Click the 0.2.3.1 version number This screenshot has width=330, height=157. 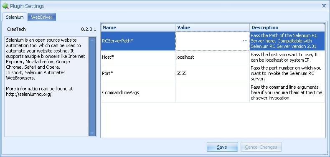click(x=89, y=29)
